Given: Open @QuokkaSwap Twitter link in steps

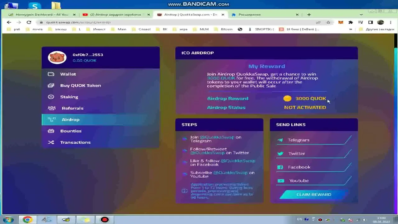Looking at the screenshot, I should pos(207,153).
